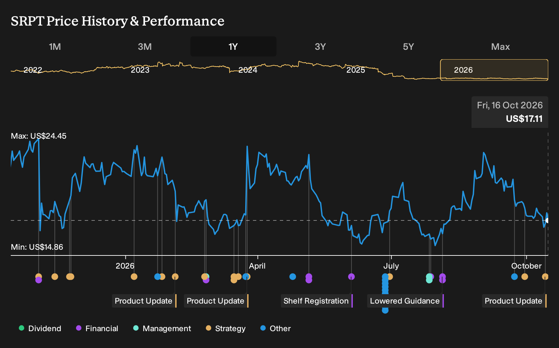
Task: Click the SRPT Price History & Performance heading
Action: [x=118, y=21]
